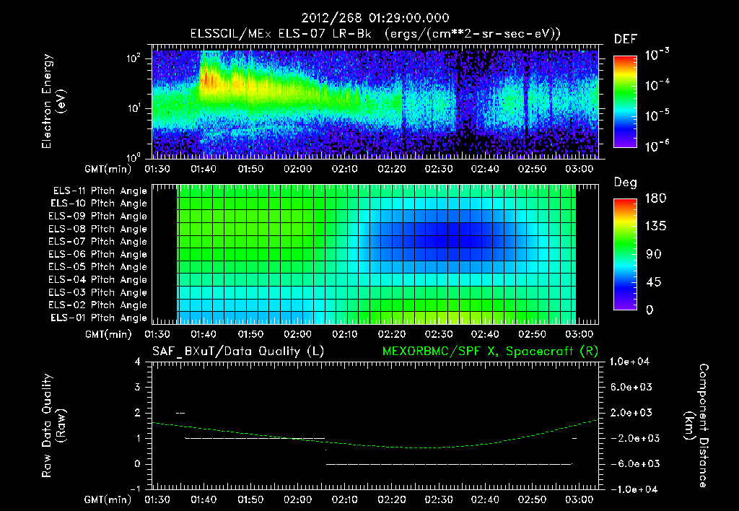
Task: Click the 01:50 tick on pitch angle time axis
Action: coord(250,334)
